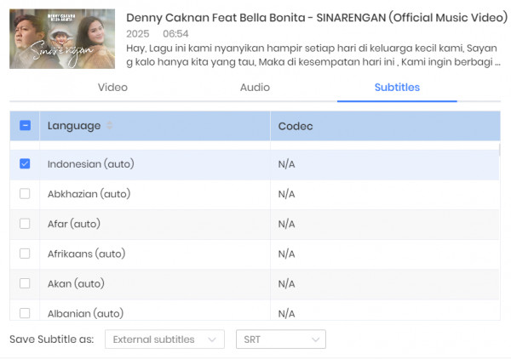The width and height of the screenshot is (511, 359).
Task: Toggle the select-all checkbox in table header
Action: [x=25, y=125]
